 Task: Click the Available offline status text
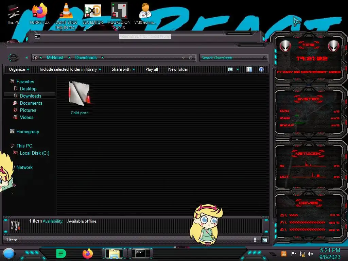tap(82, 221)
